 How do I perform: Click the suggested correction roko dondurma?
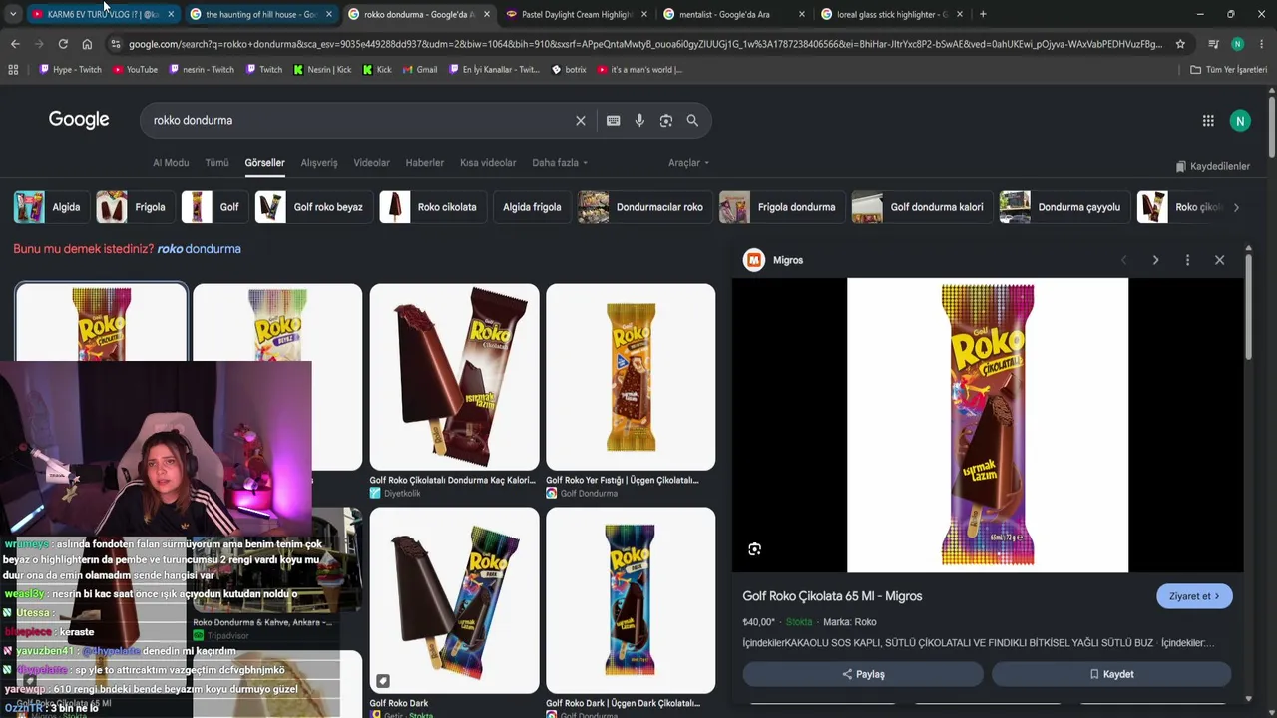tap(199, 249)
